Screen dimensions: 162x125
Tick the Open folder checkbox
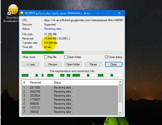click(66, 57)
